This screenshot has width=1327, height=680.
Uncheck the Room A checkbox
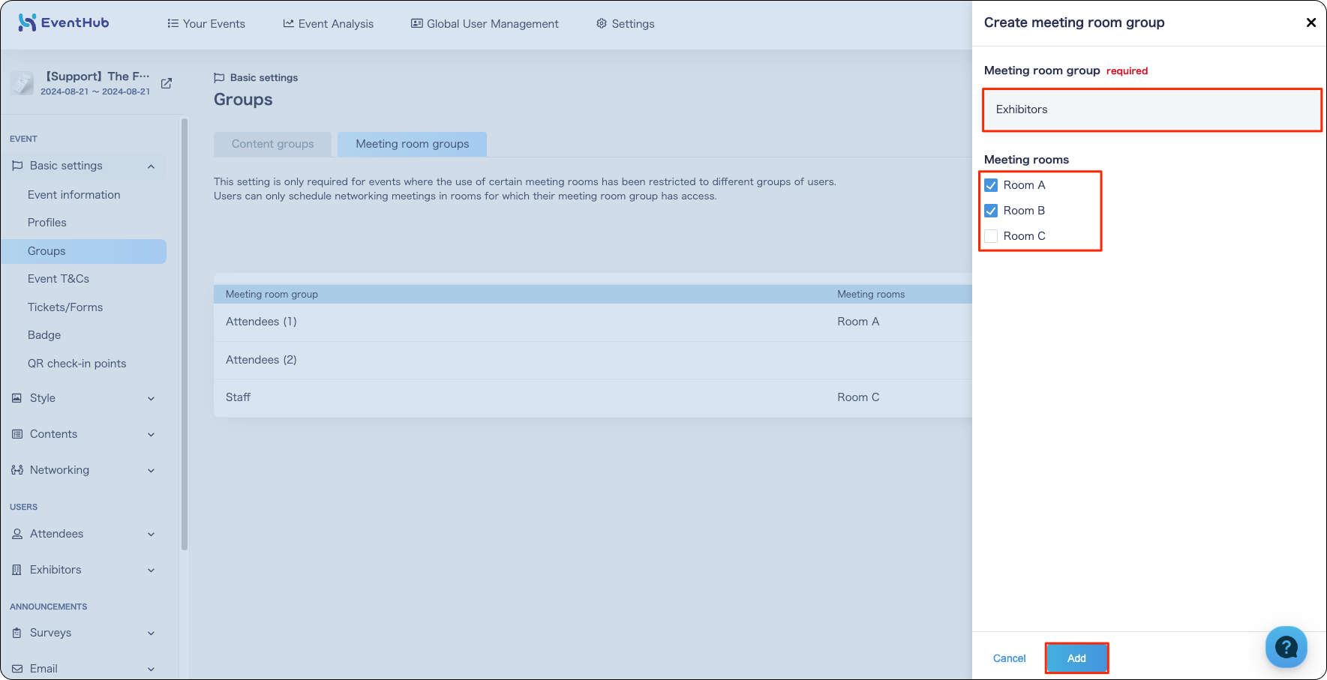(991, 185)
